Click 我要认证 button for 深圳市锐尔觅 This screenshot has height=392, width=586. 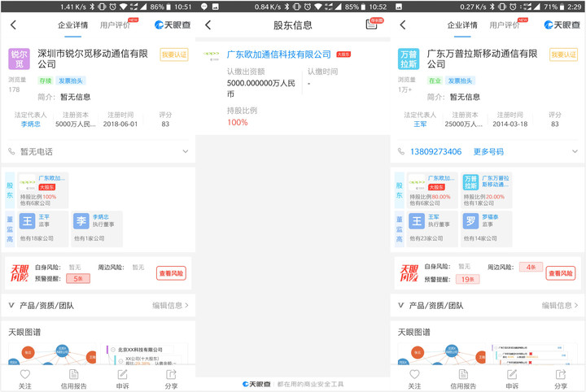pyautogui.click(x=174, y=54)
